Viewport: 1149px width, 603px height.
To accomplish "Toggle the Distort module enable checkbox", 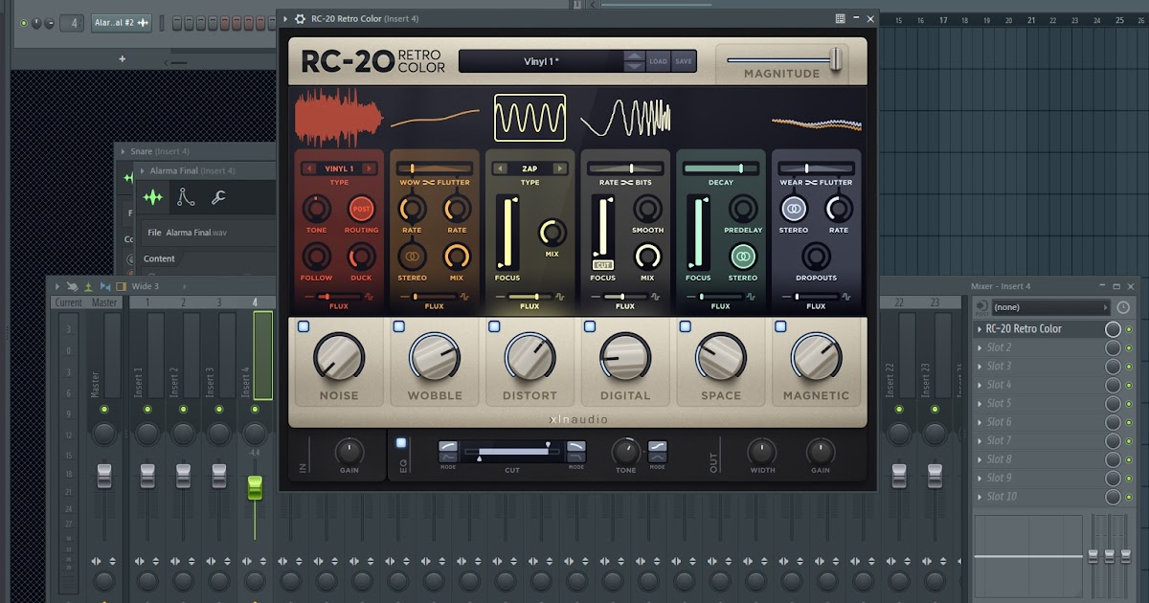I will point(495,325).
